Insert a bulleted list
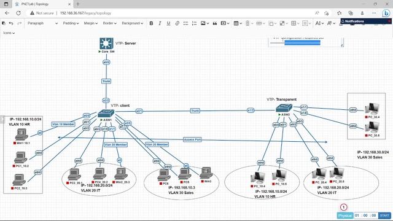393x221 pixels. pyautogui.click(x=185, y=23)
